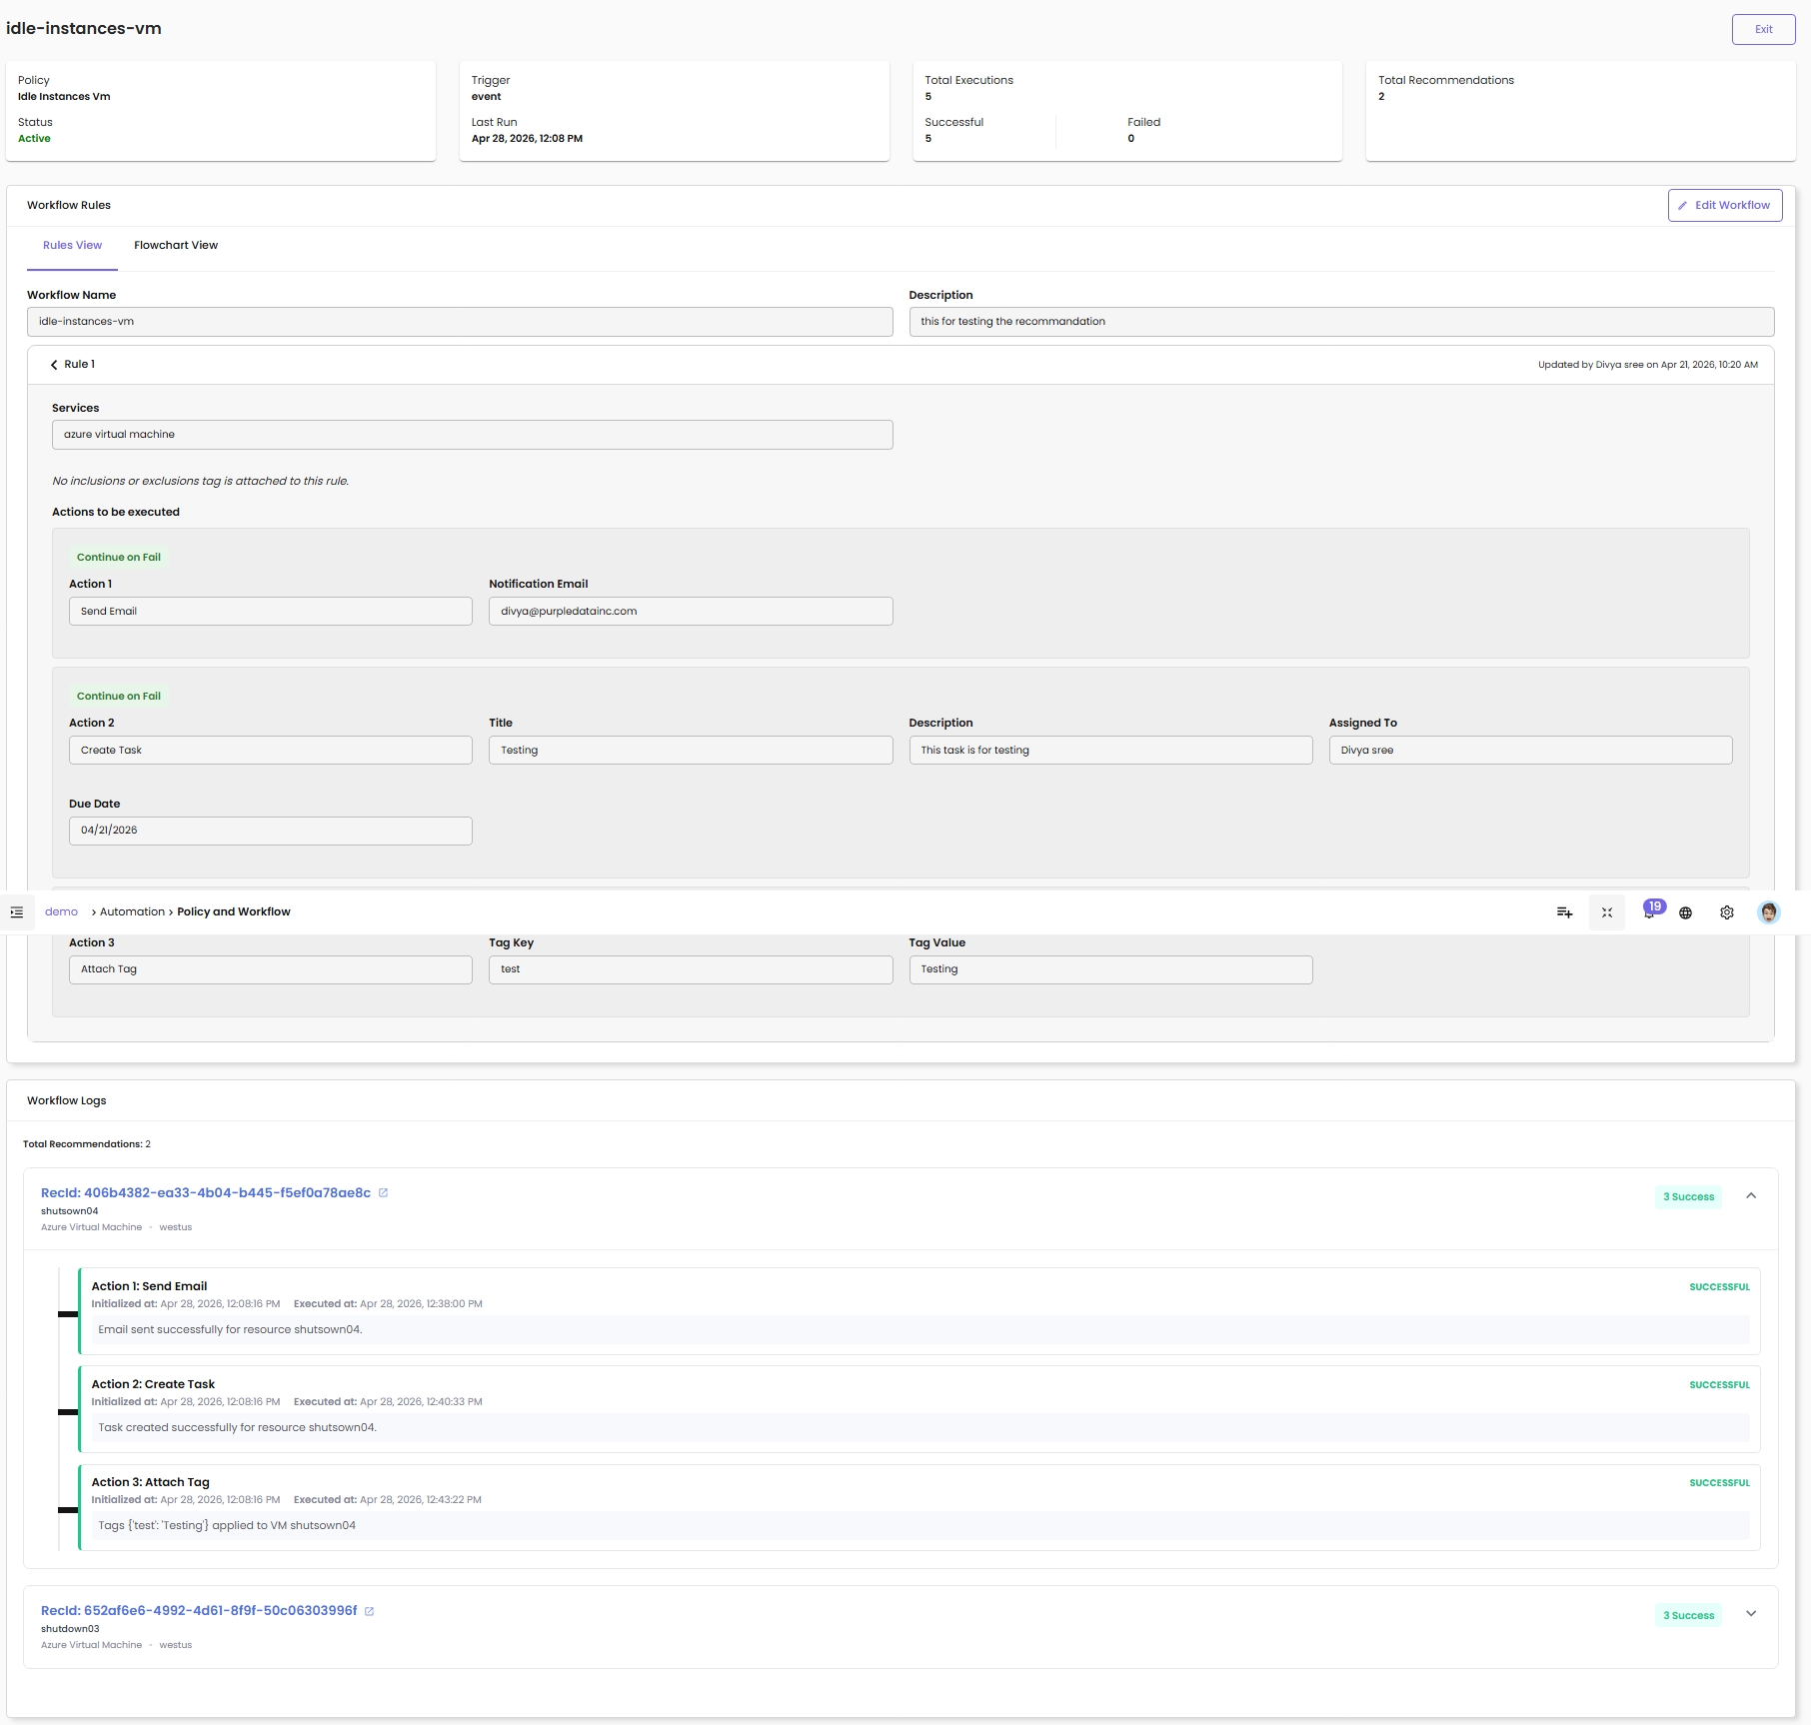Click the Action 3 Attach Tag field
Screen dimensions: 1811x1725
click(270, 969)
